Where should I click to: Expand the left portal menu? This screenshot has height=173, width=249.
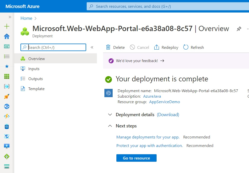pyautogui.click(x=10, y=17)
